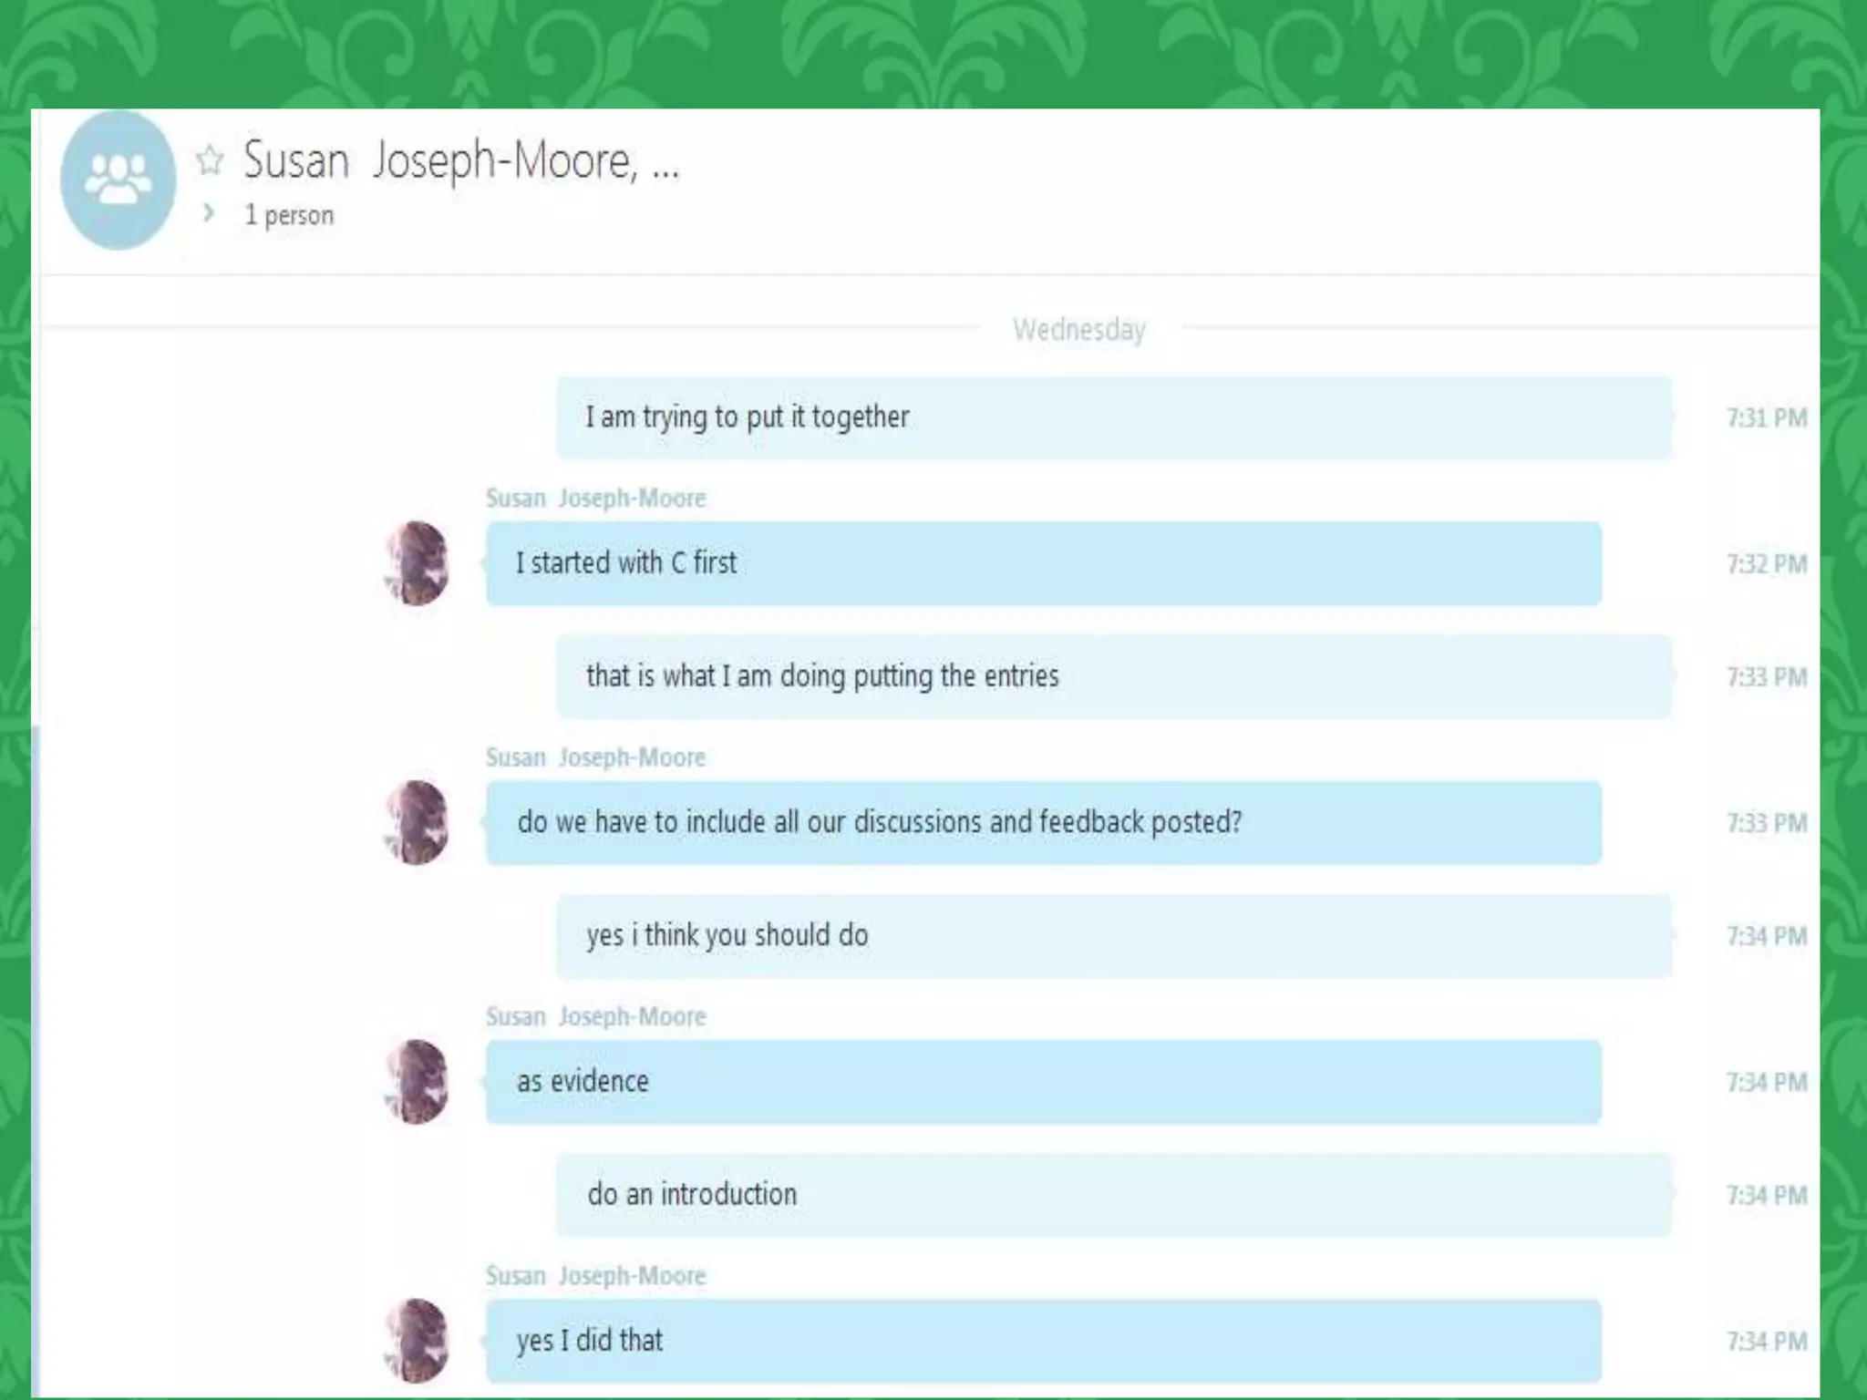The height and width of the screenshot is (1400, 1867).
Task: Click the sender name above "I started with C first"
Action: click(596, 499)
